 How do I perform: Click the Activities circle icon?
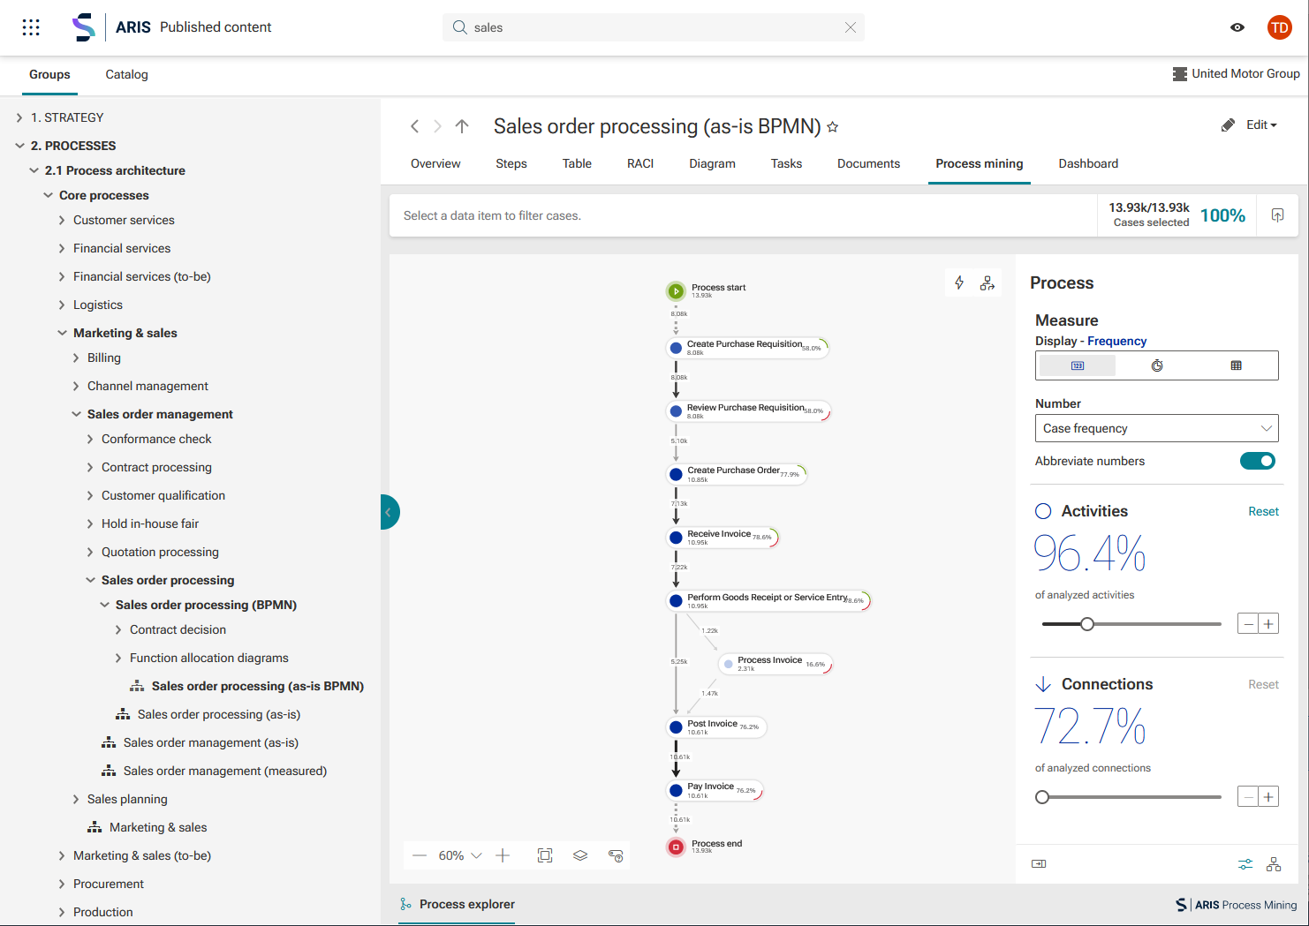(x=1043, y=511)
